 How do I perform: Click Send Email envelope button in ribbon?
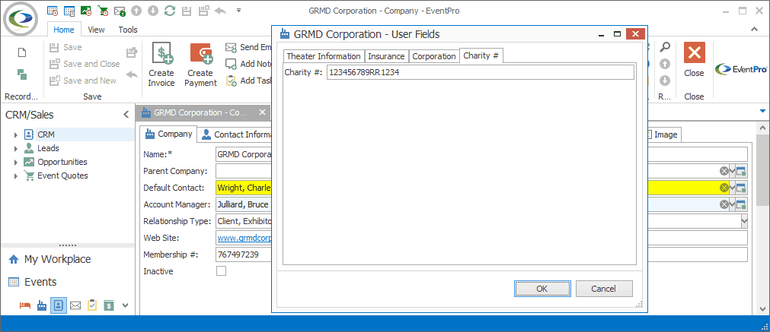[x=248, y=47]
